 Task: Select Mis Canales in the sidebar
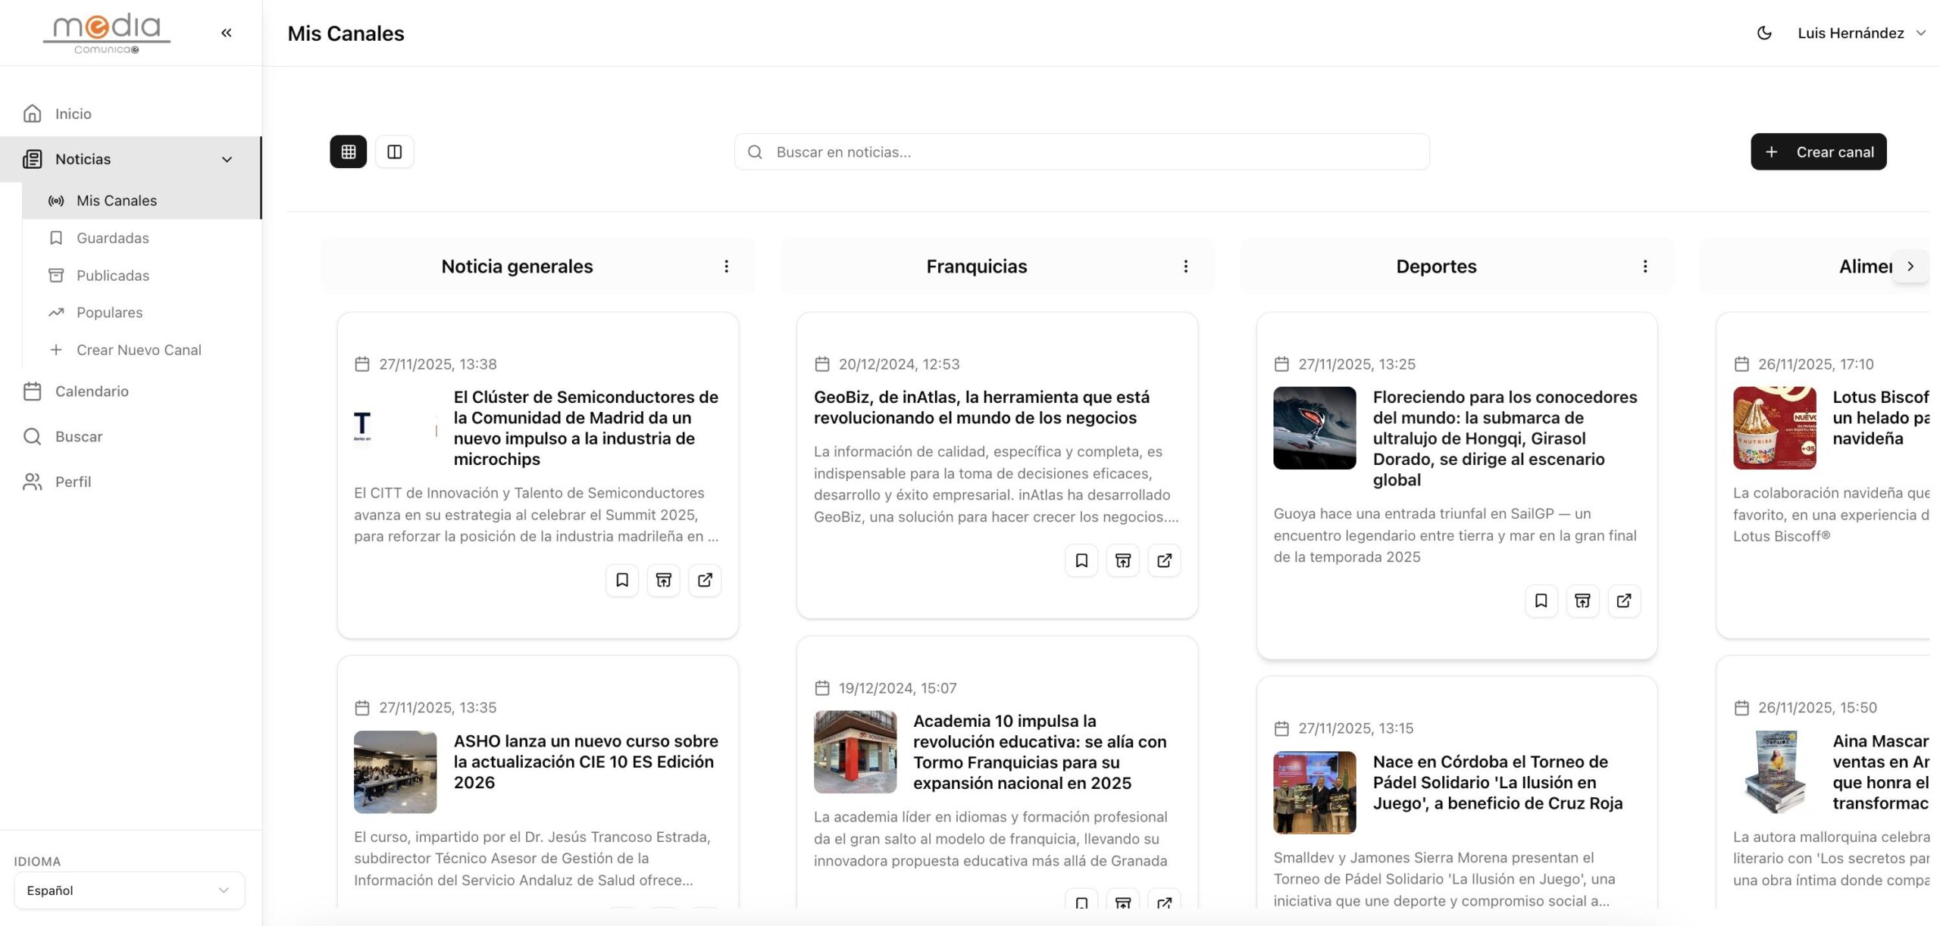click(114, 200)
